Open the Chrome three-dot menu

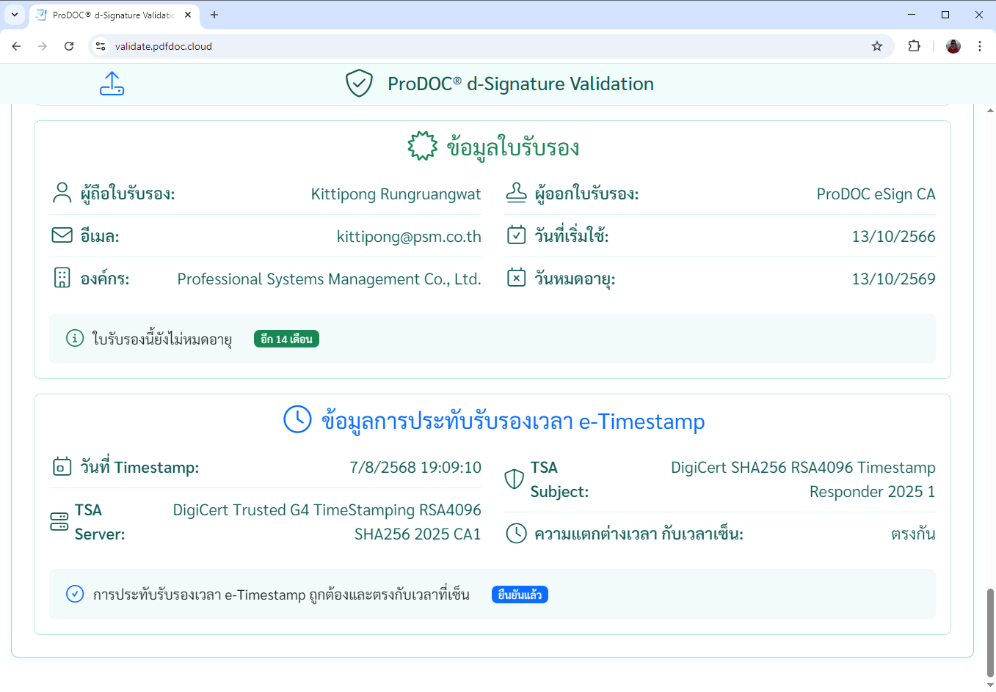coord(980,46)
